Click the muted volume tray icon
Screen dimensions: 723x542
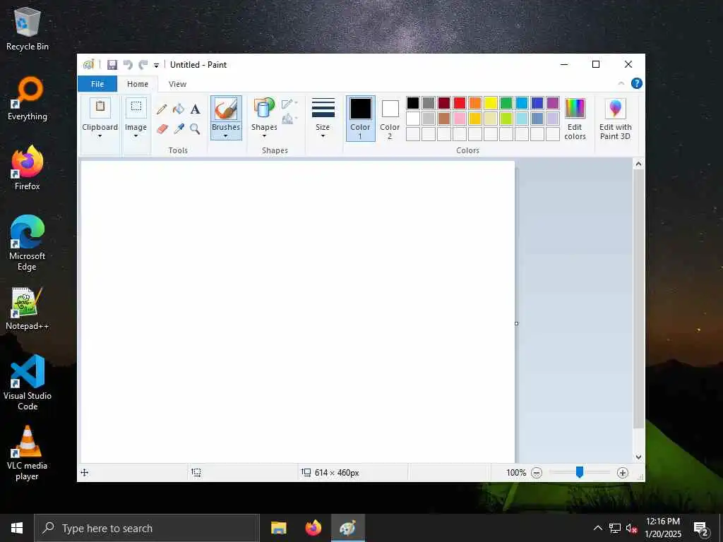coord(631,528)
